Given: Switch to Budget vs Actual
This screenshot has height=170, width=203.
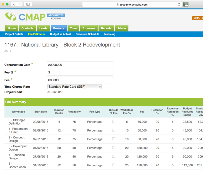Looking at the screenshot, I should 60,34.
